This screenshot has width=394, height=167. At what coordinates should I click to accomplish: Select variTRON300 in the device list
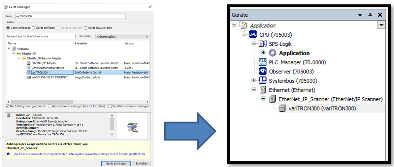click(39, 72)
